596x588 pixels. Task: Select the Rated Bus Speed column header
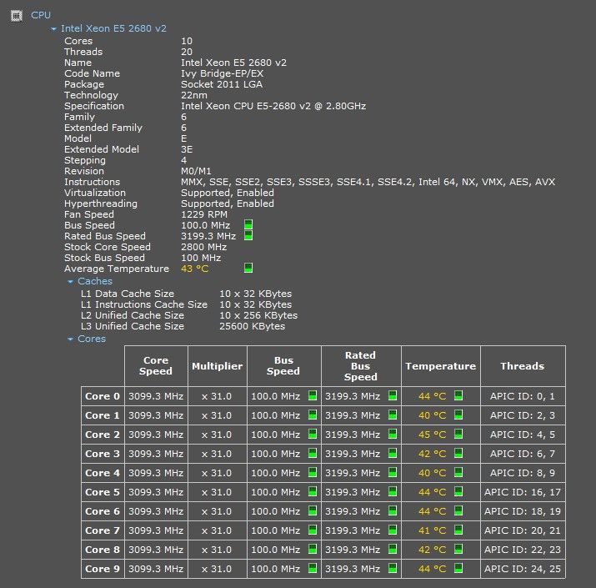[361, 366]
